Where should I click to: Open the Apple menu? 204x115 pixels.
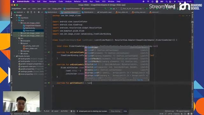tap(13, 2)
